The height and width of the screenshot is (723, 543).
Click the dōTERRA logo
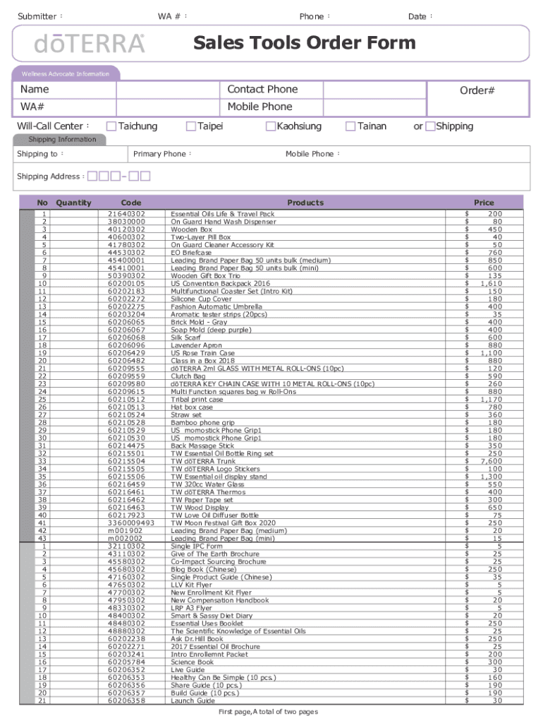click(90, 44)
